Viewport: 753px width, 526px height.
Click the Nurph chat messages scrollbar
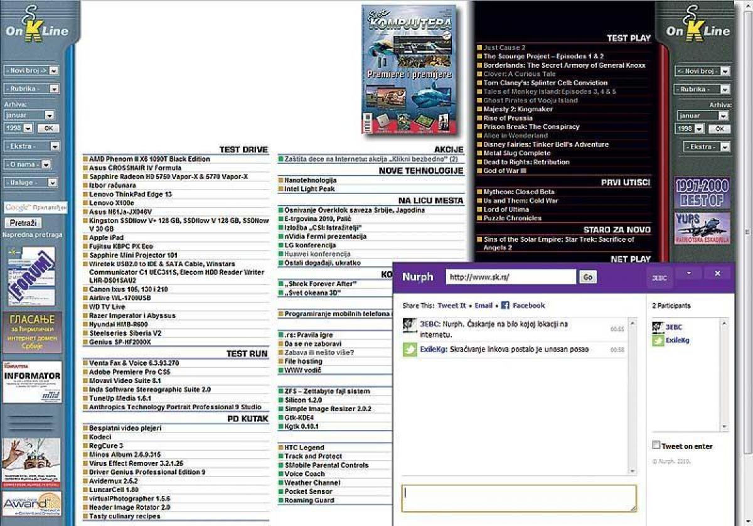click(633, 395)
